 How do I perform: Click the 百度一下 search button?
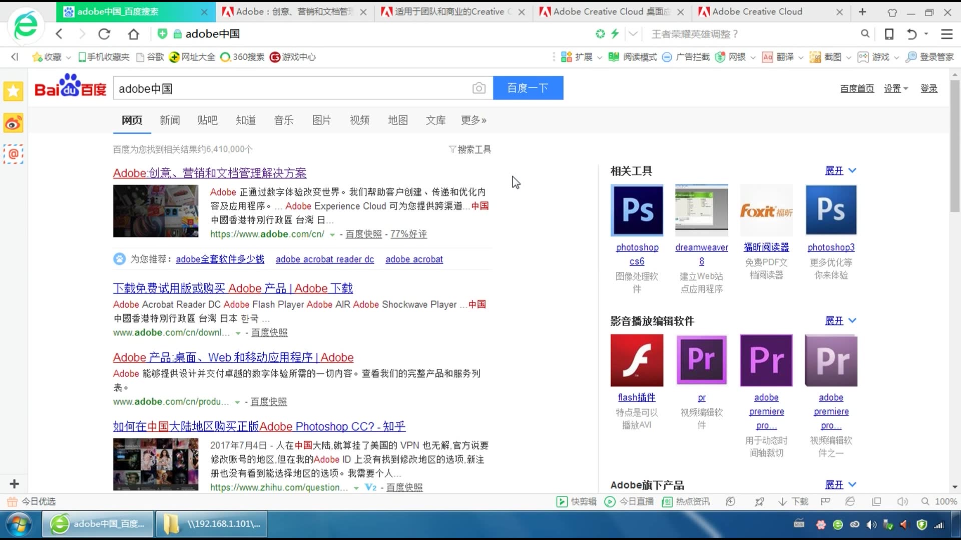[528, 88]
